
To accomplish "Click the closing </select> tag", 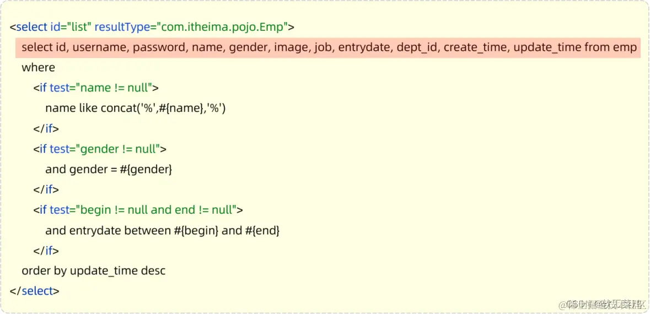I will 34,291.
